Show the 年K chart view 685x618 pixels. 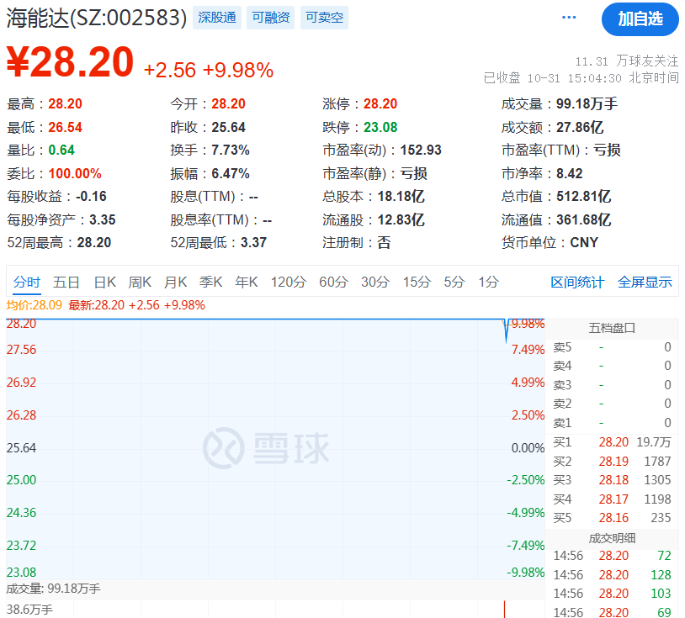click(247, 282)
